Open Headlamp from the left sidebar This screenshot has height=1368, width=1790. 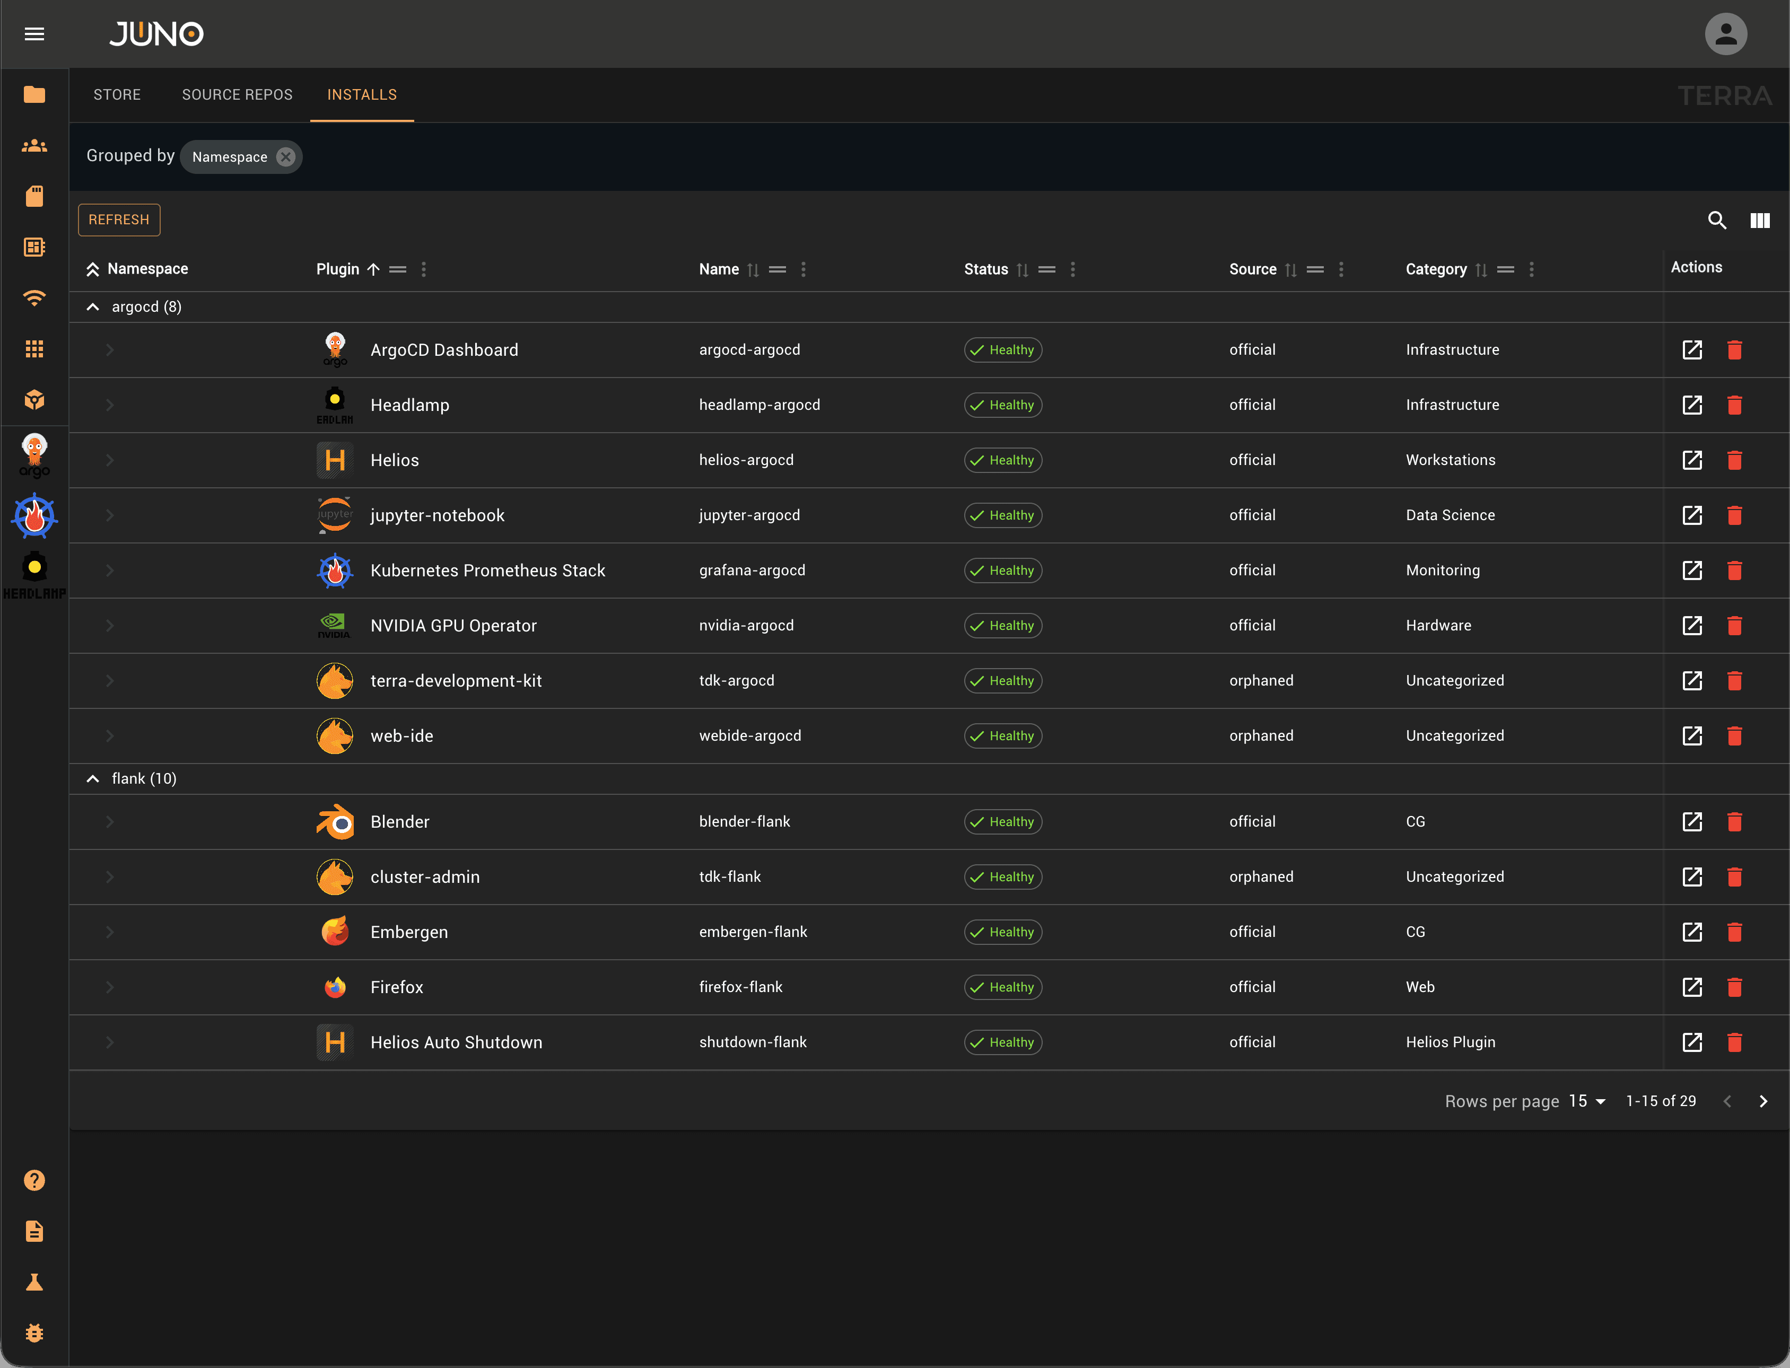34,575
